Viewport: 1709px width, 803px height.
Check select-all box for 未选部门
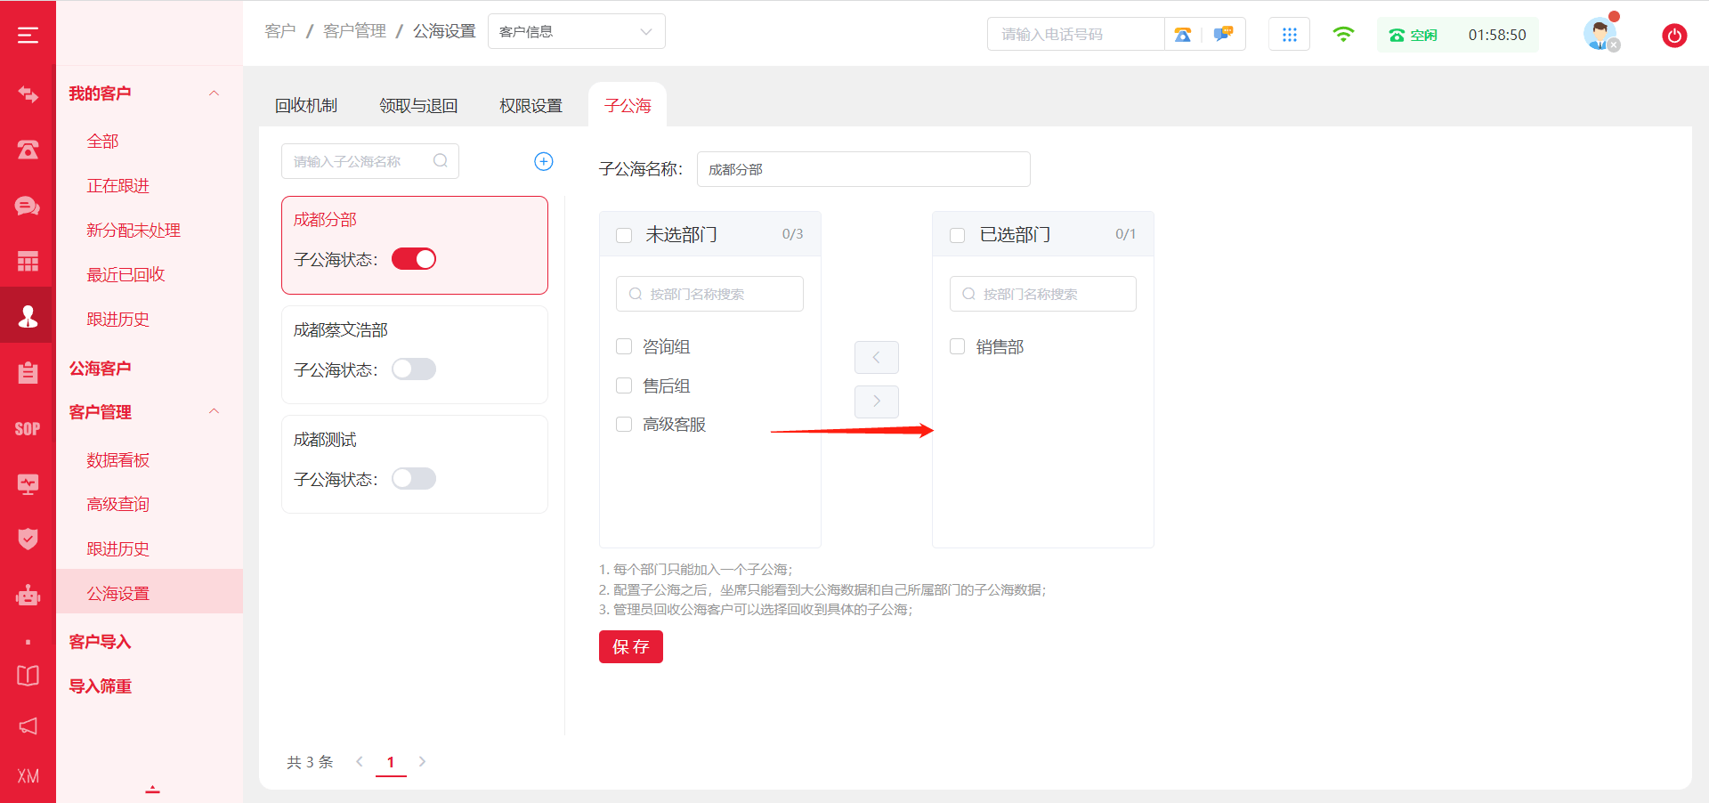click(x=624, y=235)
